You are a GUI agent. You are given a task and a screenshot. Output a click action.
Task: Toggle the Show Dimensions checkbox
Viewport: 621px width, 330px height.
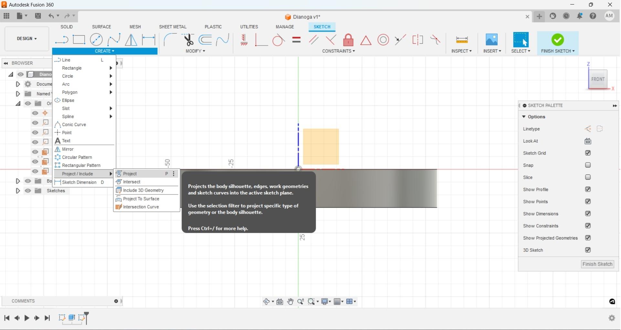coord(588,214)
